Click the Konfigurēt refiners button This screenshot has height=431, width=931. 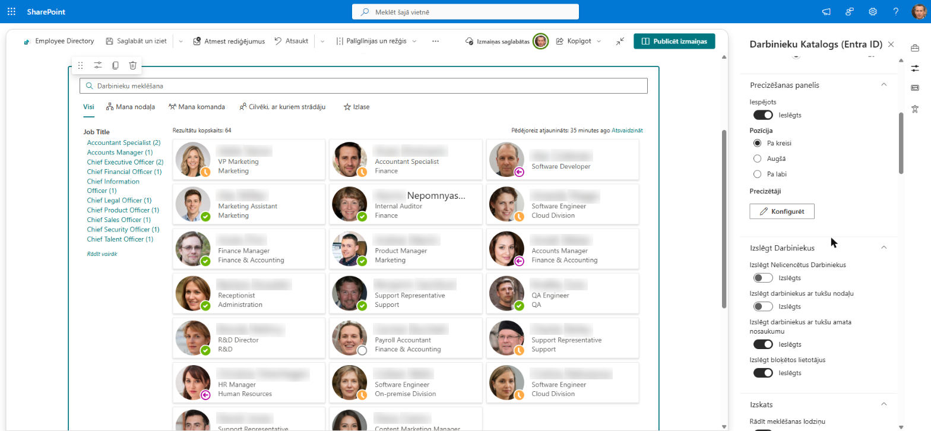click(x=781, y=211)
